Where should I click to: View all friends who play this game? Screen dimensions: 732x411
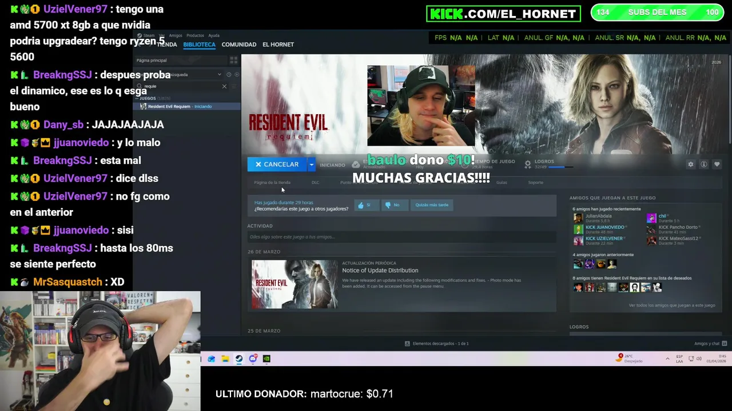(671, 305)
